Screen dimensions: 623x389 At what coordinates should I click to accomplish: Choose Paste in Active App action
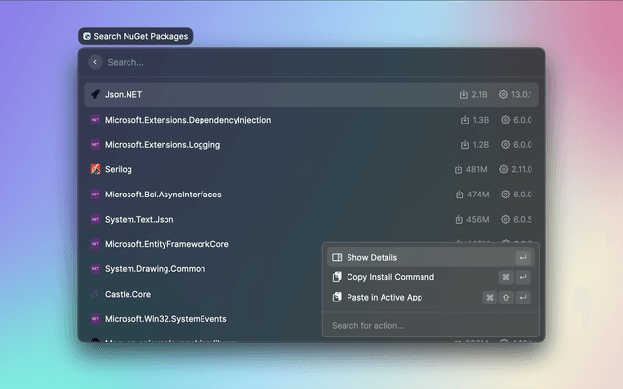coord(384,298)
